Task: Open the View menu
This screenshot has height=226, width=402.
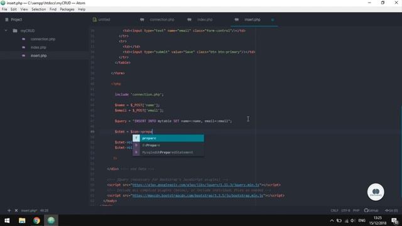Action: tap(24, 9)
